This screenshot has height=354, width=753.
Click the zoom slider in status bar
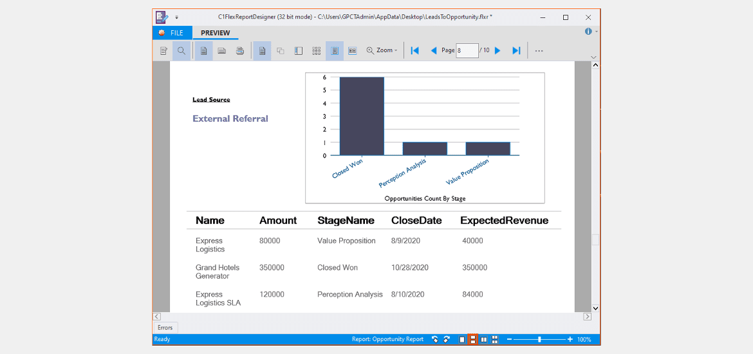540,340
